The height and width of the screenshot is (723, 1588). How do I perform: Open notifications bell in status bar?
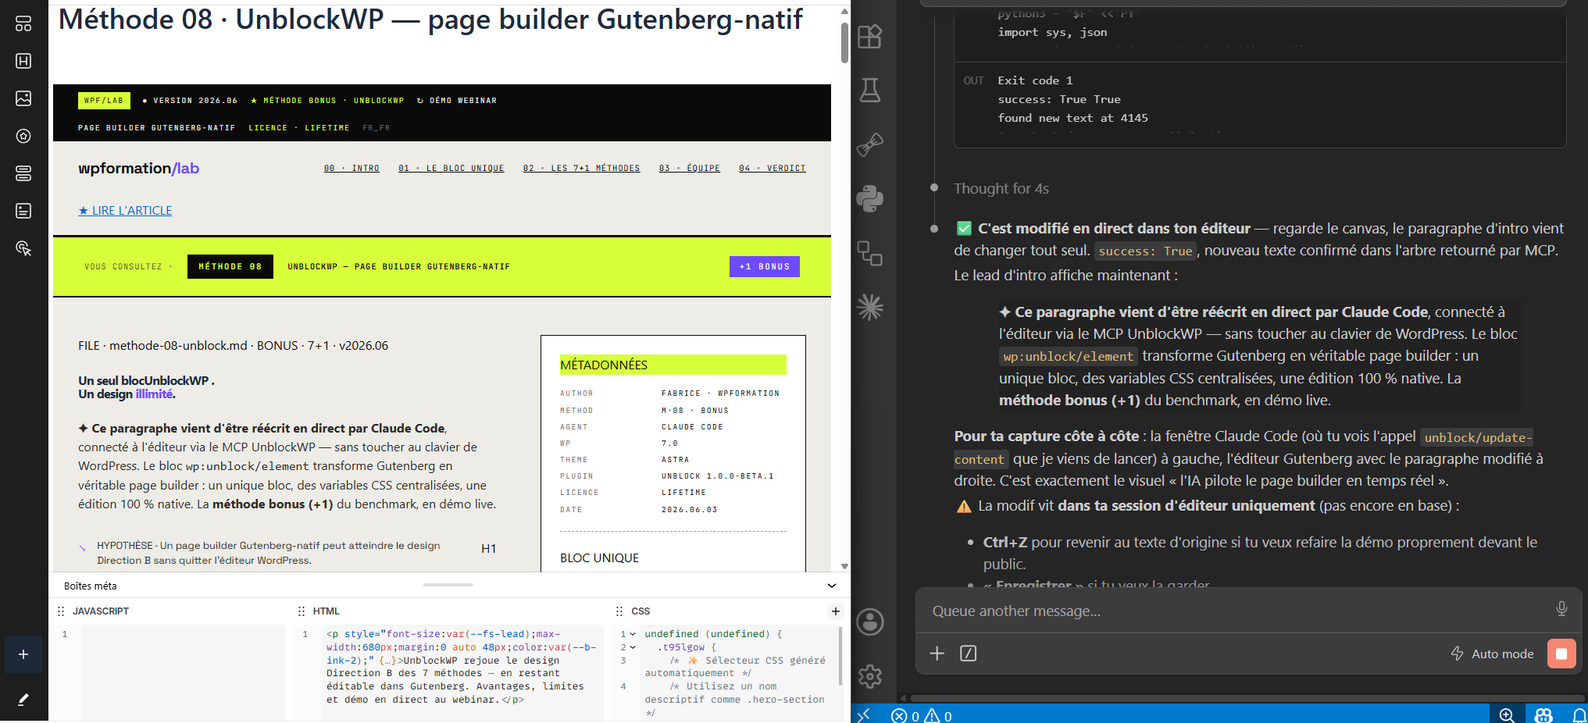click(x=1579, y=715)
